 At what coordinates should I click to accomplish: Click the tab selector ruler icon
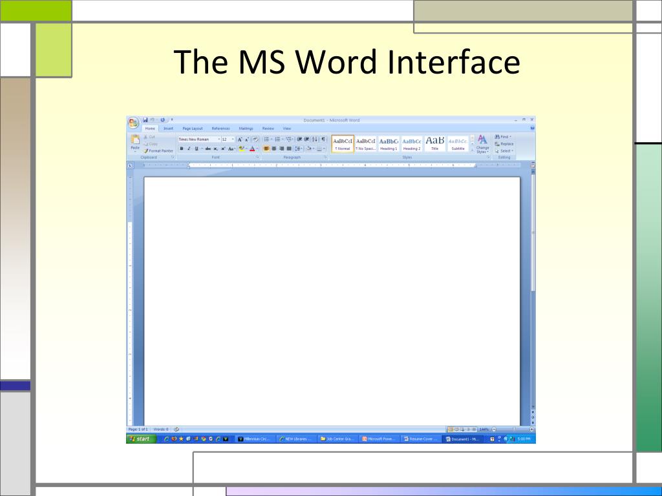click(x=130, y=166)
